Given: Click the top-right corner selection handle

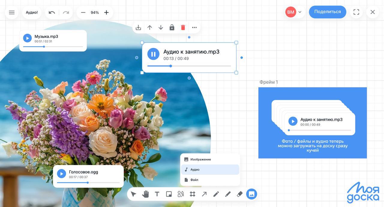Looking at the screenshot, I should click(x=236, y=43).
